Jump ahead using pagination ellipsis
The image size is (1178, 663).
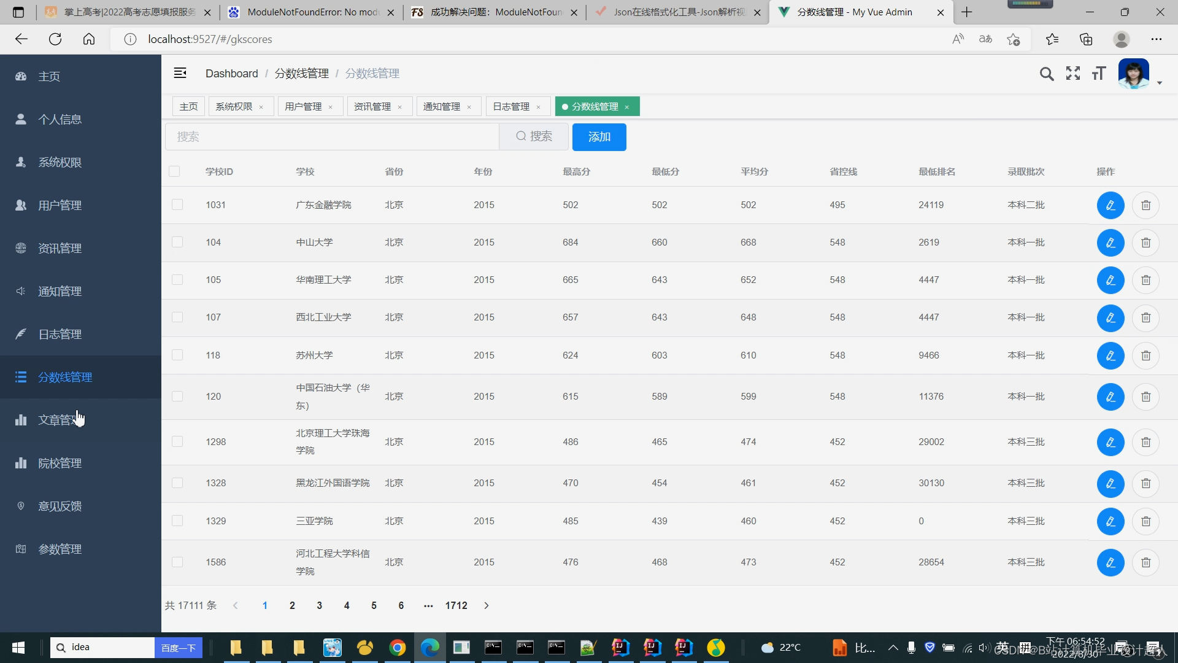(x=428, y=606)
